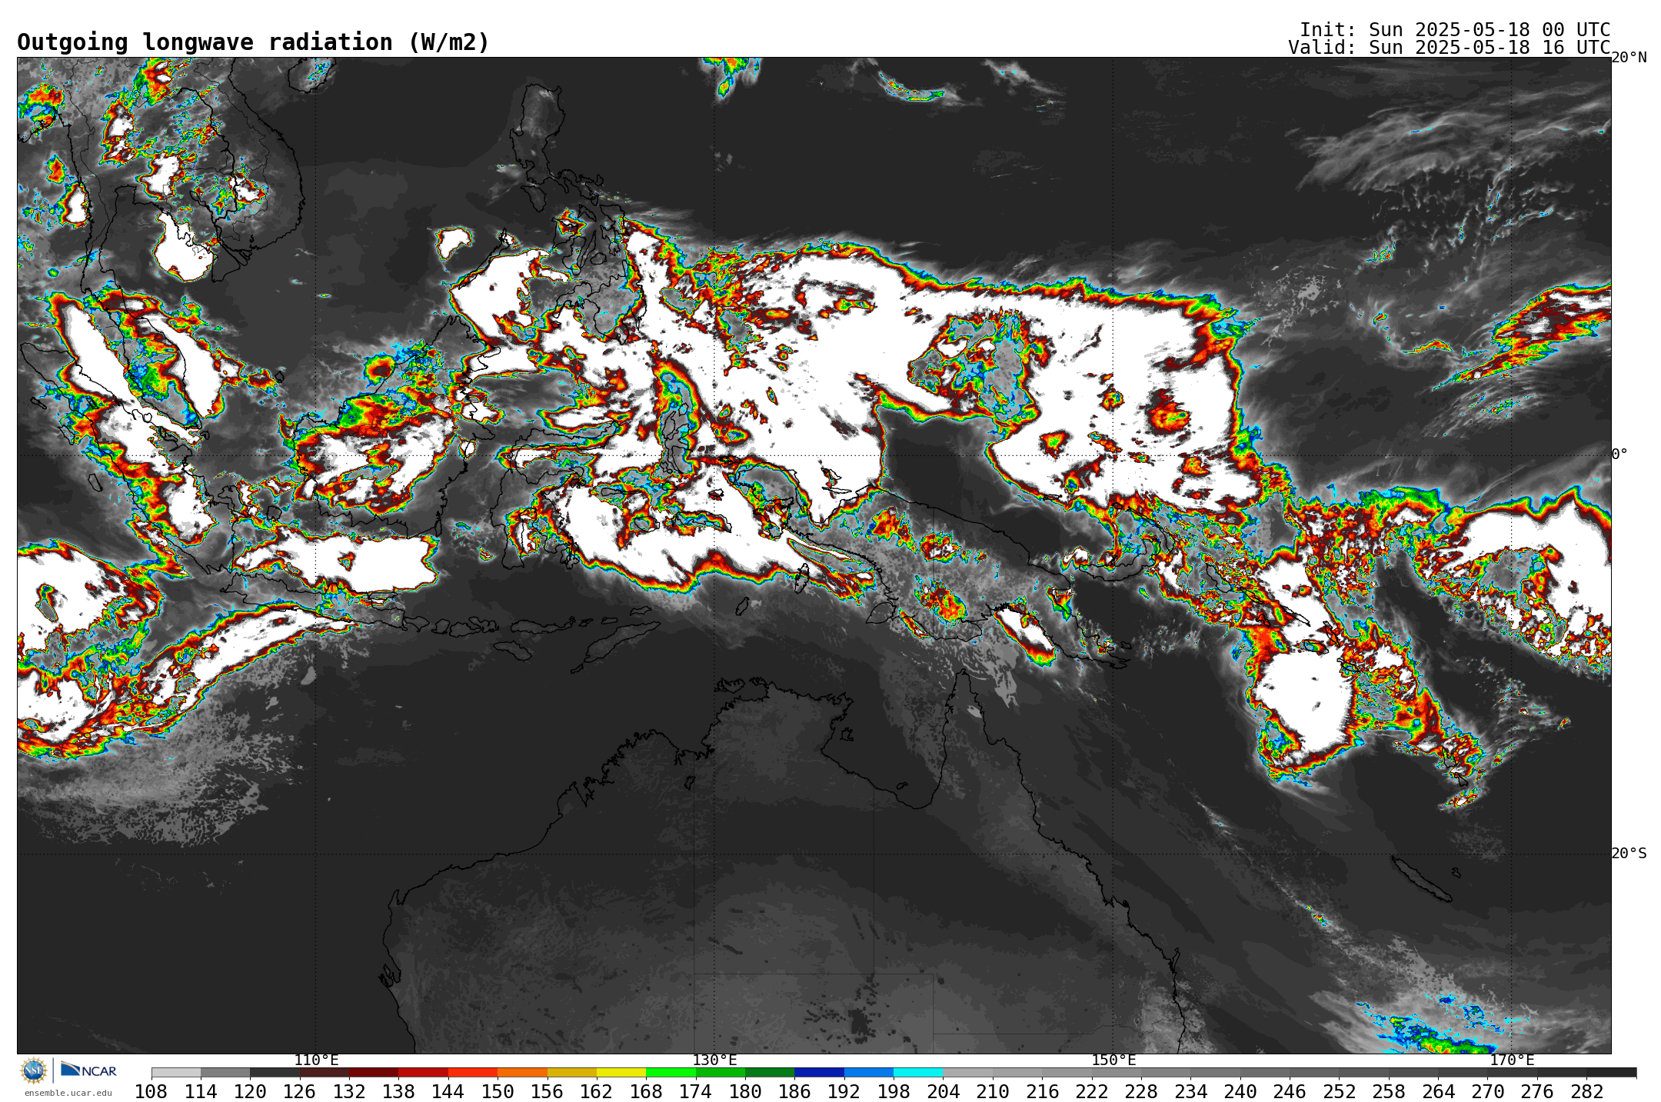The width and height of the screenshot is (1661, 1102).
Task: Click the 264 colorbar label
Action: point(1438,1092)
